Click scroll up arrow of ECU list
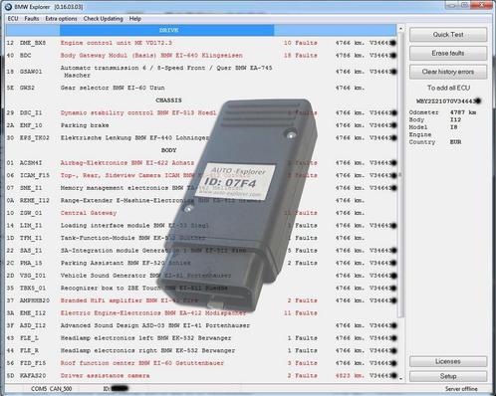This screenshot has width=496, height=396. click(x=400, y=29)
